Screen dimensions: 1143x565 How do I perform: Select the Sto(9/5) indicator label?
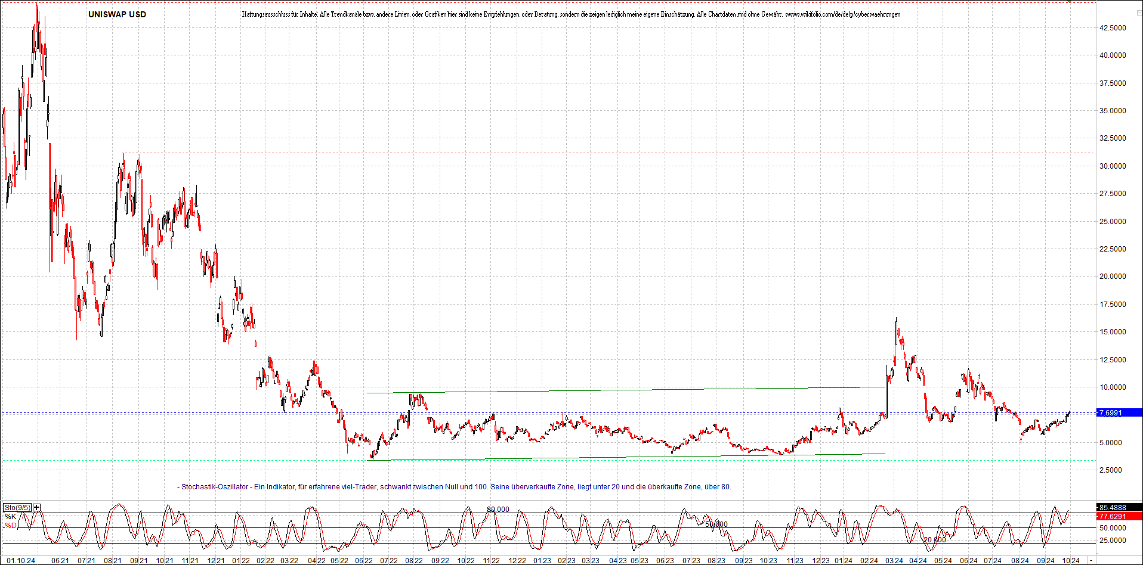(17, 508)
